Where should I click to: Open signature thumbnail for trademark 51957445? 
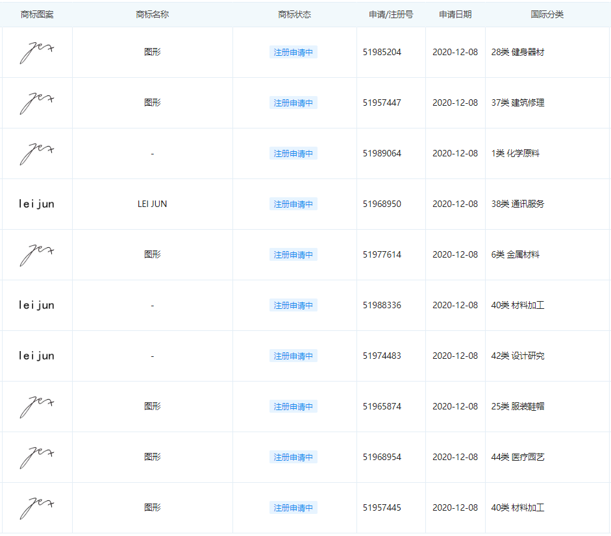[37, 508]
